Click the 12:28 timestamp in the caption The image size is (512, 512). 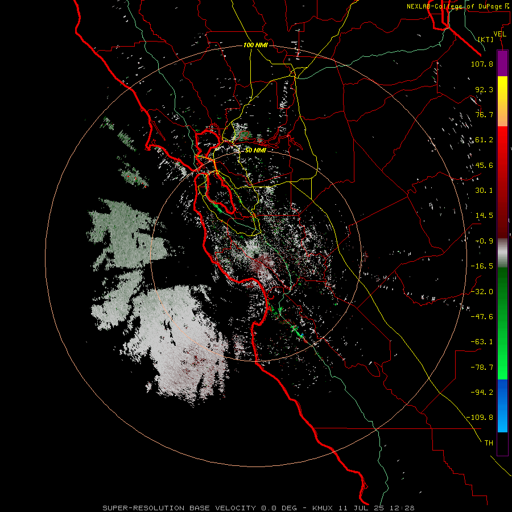coord(403,508)
